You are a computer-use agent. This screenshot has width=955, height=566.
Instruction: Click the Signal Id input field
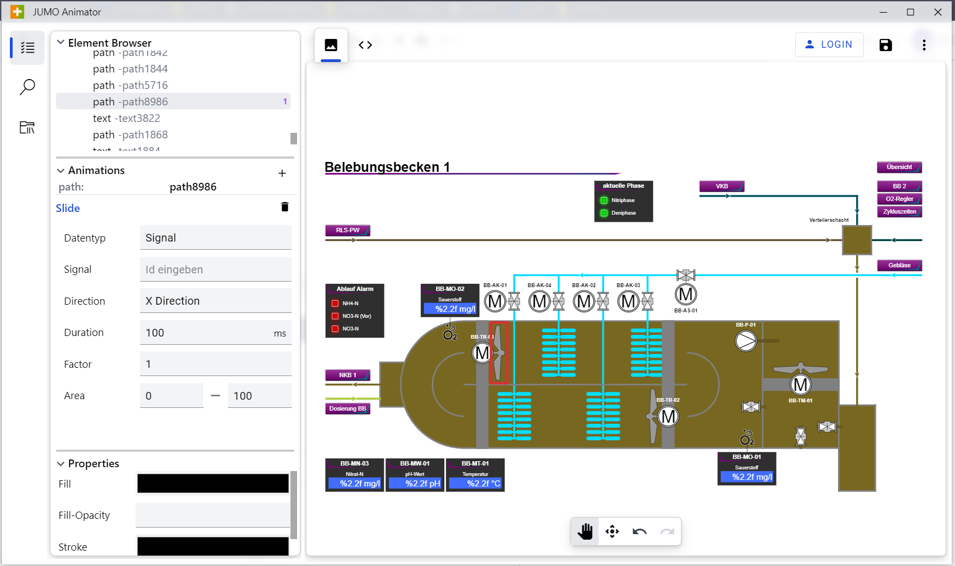point(215,270)
